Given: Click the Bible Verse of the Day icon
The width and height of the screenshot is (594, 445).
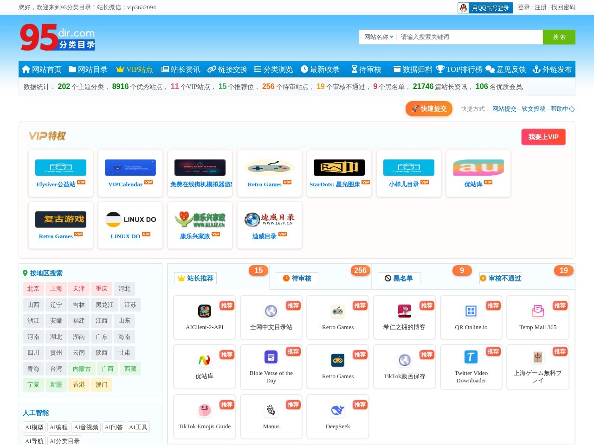Looking at the screenshot, I should pyautogui.click(x=271, y=357).
